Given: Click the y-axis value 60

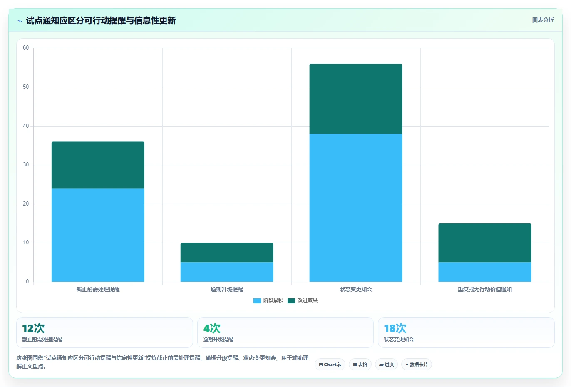Looking at the screenshot, I should (x=26, y=48).
